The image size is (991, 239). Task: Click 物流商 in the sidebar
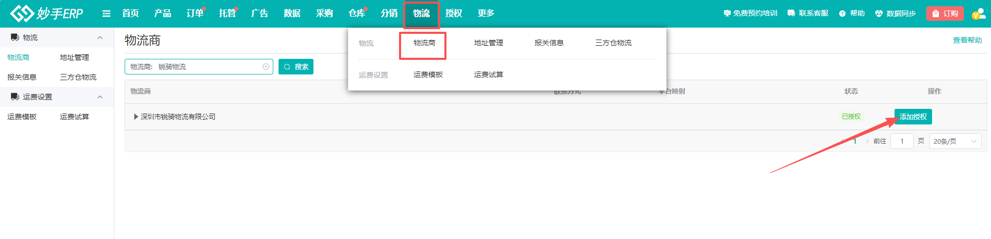coord(18,57)
